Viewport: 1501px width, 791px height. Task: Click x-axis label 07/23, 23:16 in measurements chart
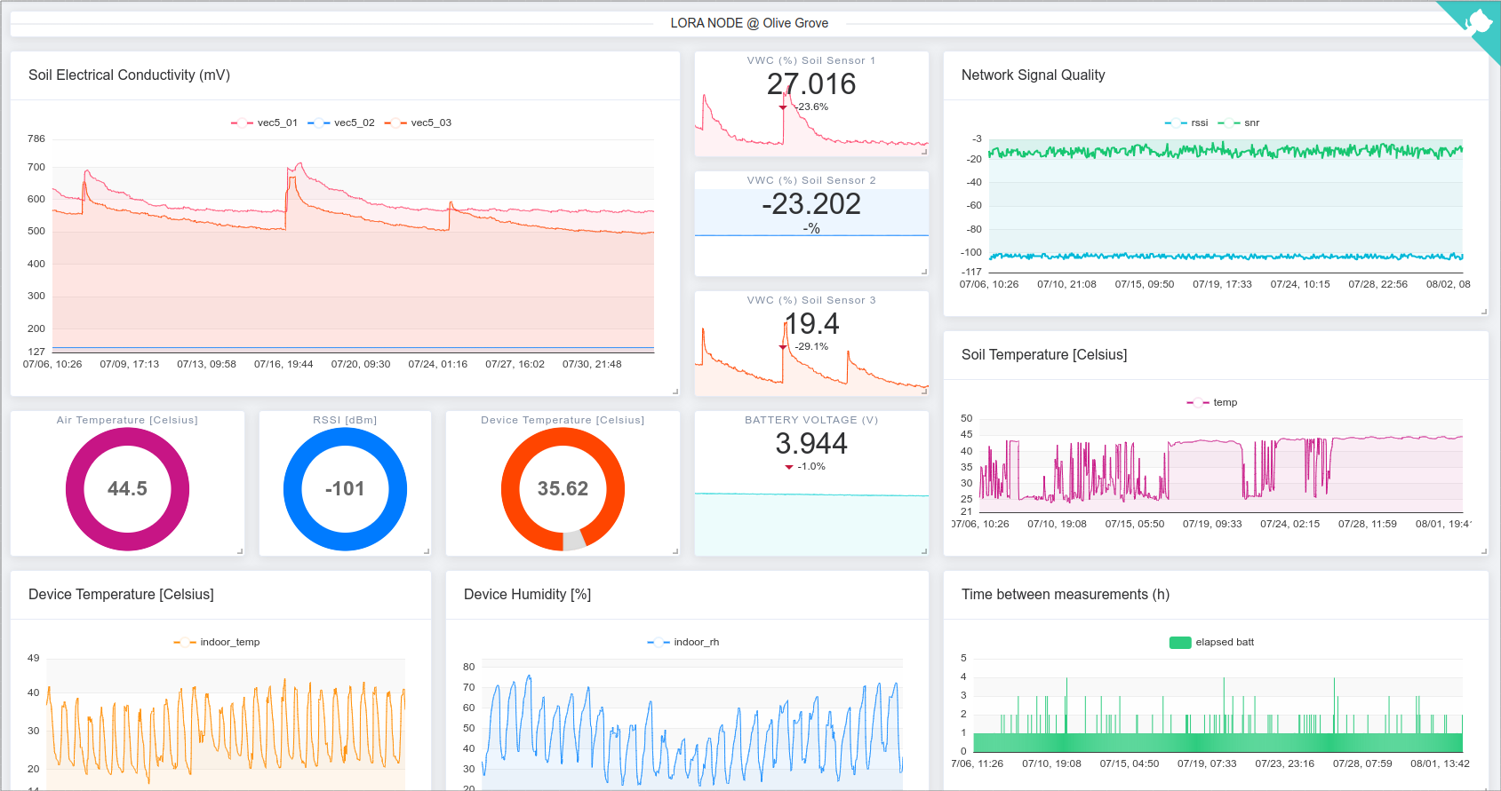click(x=1284, y=763)
